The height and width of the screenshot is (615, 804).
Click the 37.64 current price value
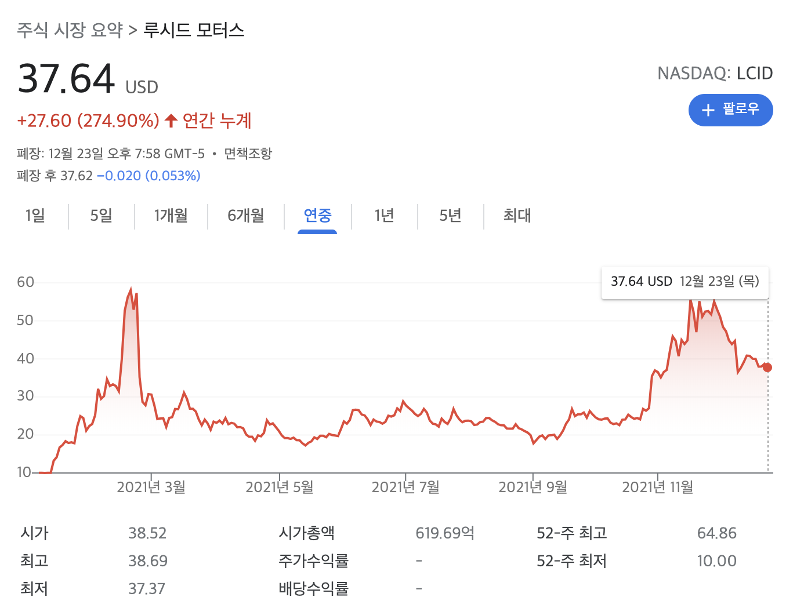[67, 79]
